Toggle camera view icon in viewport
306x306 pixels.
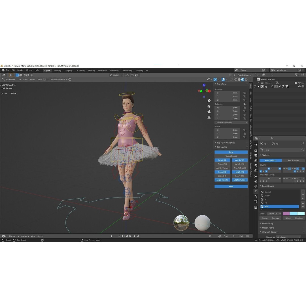coord(209,112)
